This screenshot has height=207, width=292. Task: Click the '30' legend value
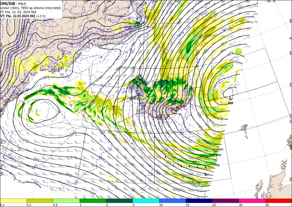coord(241,205)
